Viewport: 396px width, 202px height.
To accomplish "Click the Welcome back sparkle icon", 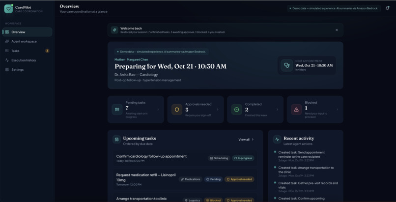I will pyautogui.click(x=114, y=30).
